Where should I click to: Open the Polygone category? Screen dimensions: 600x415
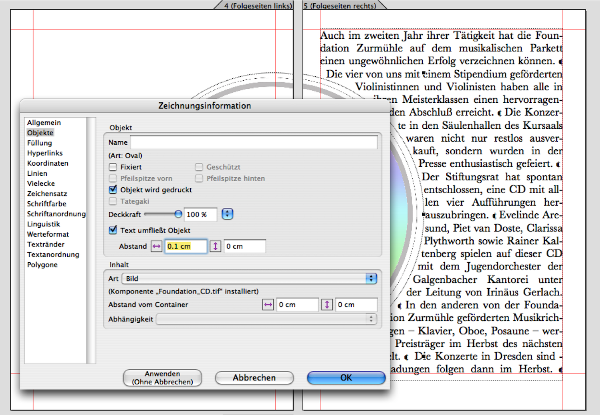coord(42,265)
